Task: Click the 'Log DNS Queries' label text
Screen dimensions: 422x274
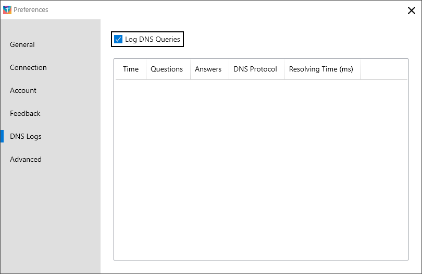Action: 153,39
